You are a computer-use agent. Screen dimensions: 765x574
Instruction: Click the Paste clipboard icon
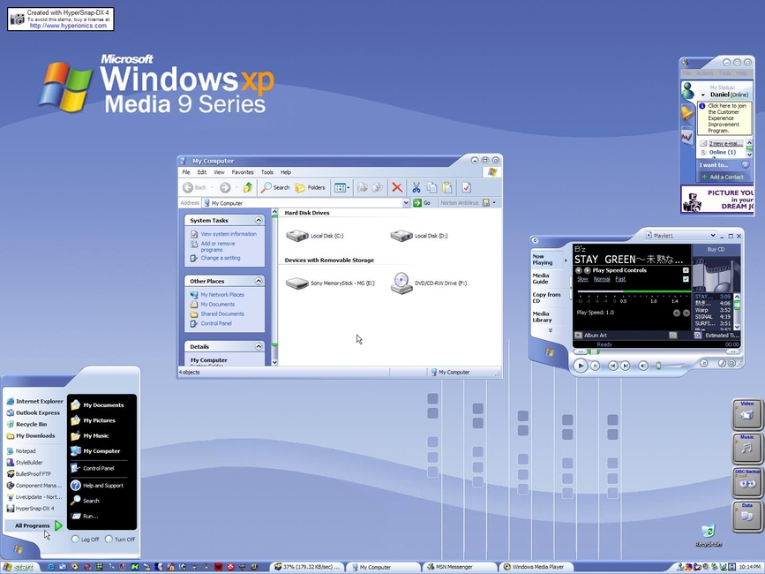(x=446, y=187)
